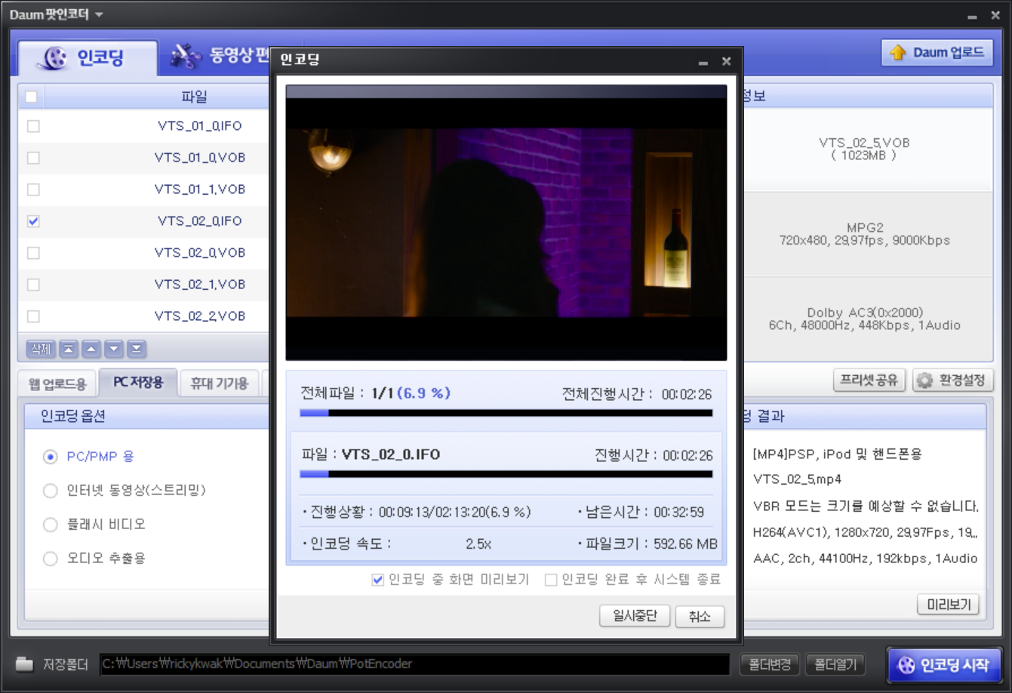This screenshot has height=693, width=1012.
Task: Click the encoding preview video frame
Action: (506, 223)
